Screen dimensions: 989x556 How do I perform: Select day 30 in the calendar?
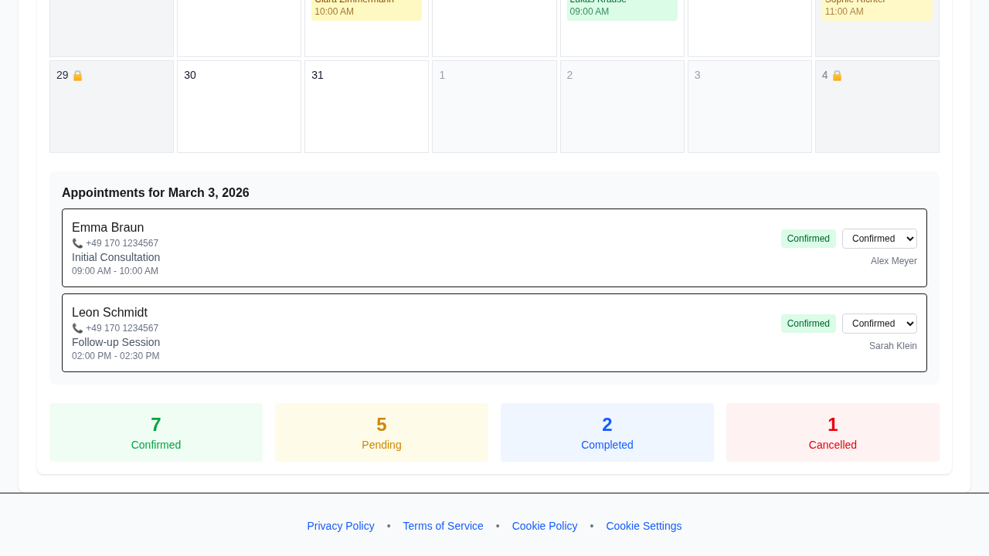(x=239, y=107)
